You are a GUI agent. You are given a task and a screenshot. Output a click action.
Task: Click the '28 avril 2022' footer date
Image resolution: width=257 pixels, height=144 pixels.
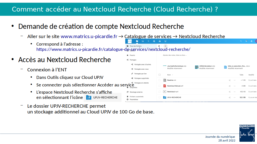pos(227,140)
